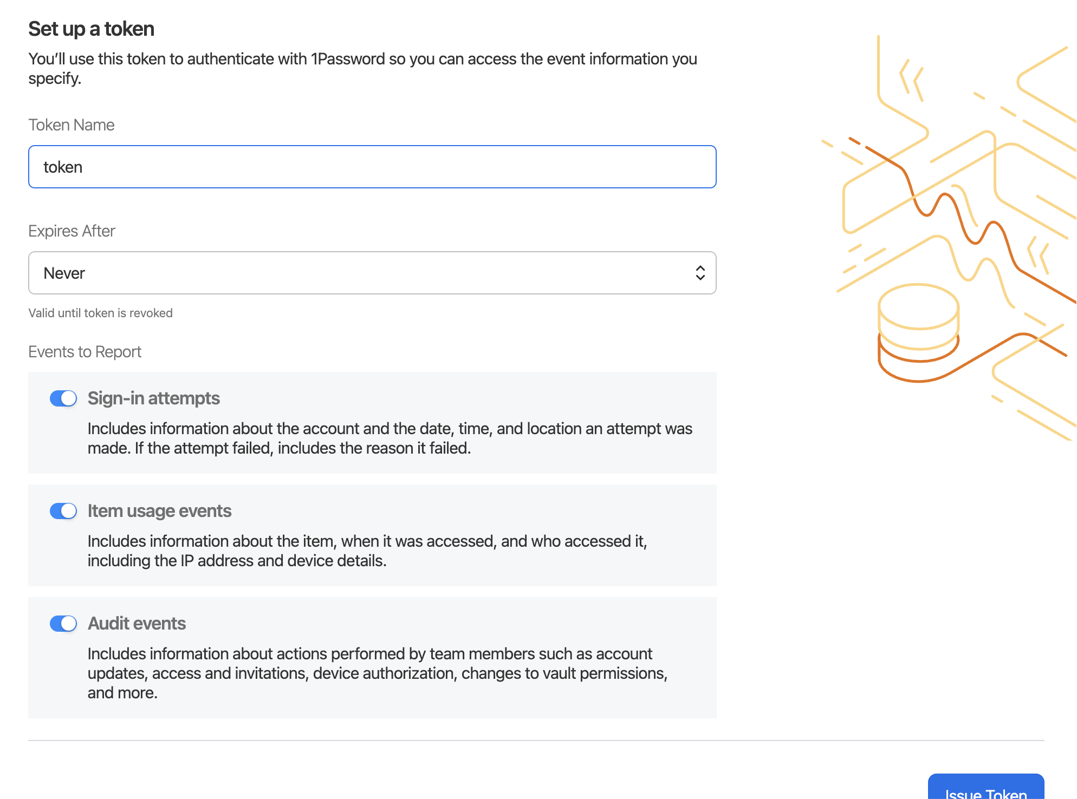Disable the Sign-in attempts toggle
The height and width of the screenshot is (799, 1077).
click(x=63, y=398)
